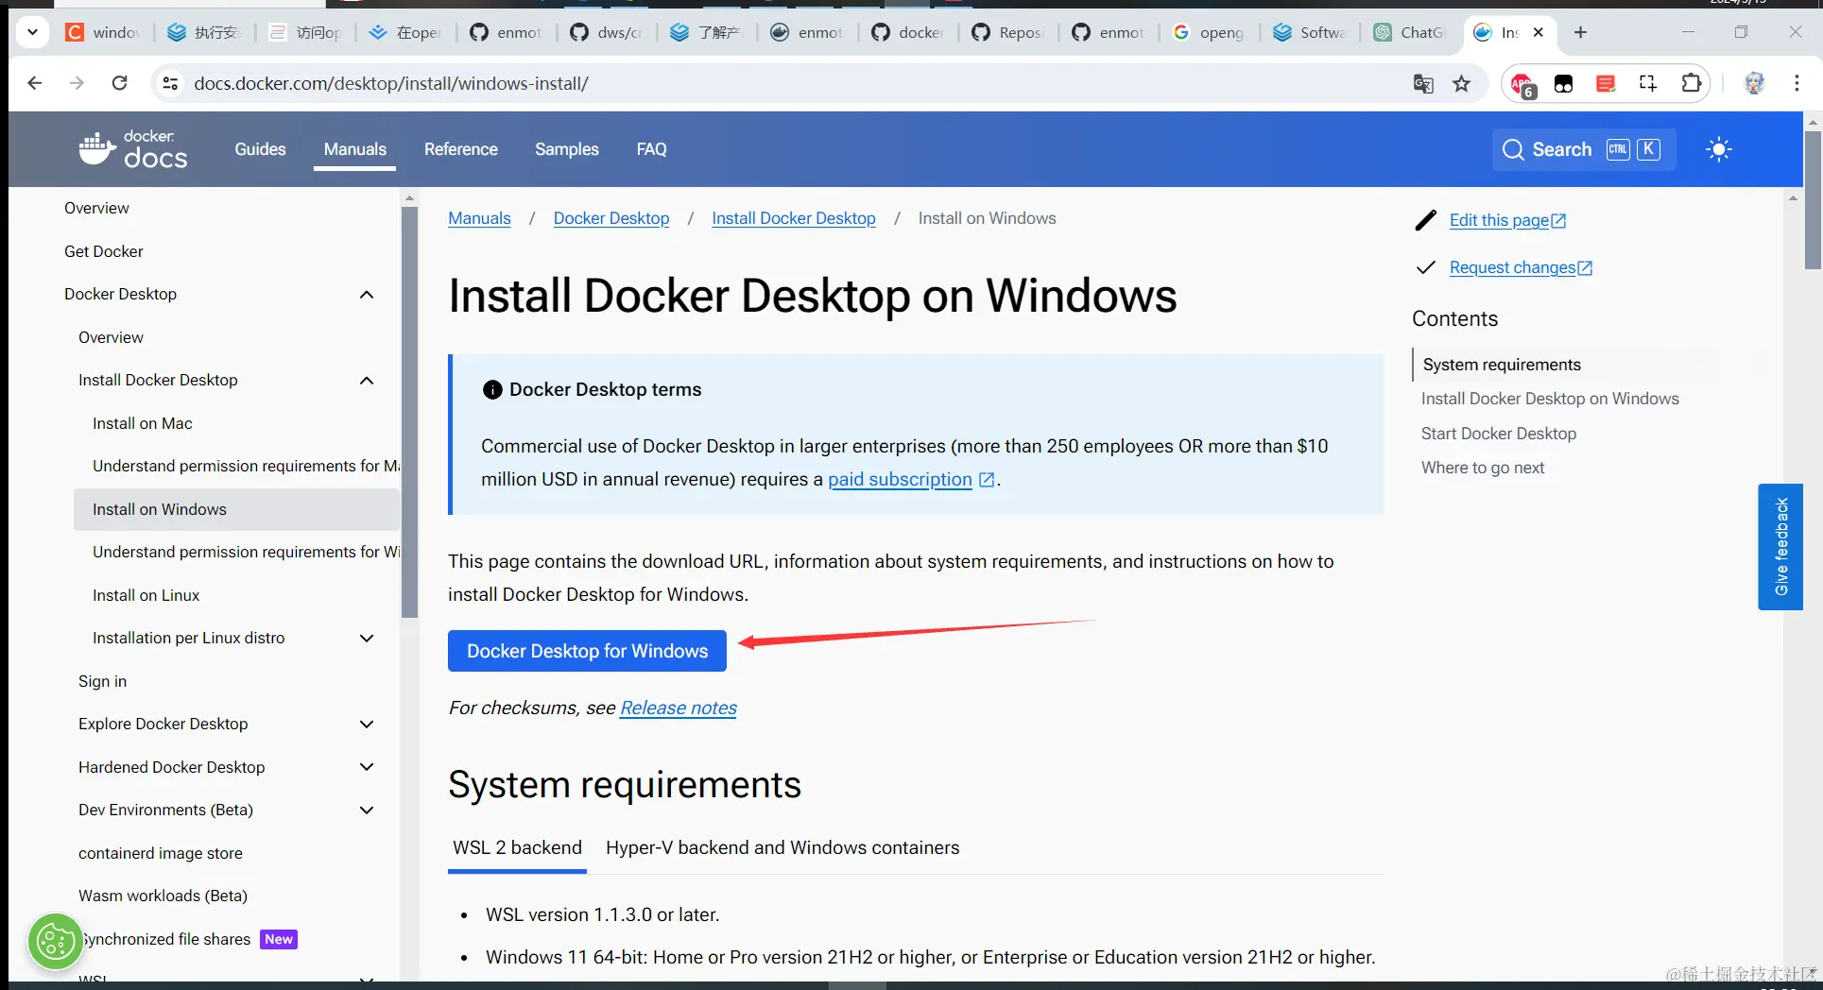
Task: Open a new browser tab
Action: click(x=1580, y=32)
